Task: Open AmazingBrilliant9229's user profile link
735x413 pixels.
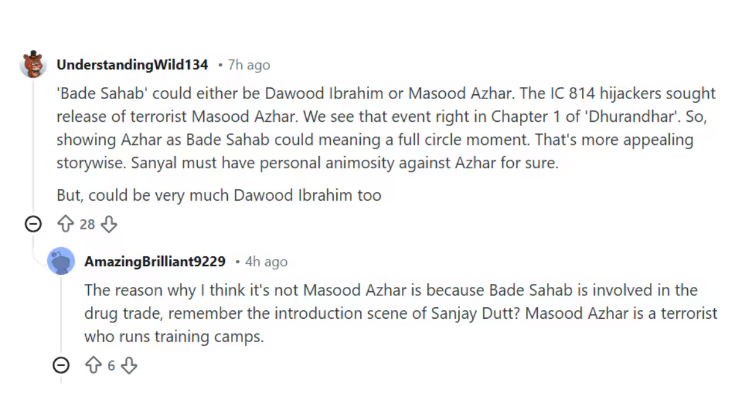Action: (x=155, y=262)
